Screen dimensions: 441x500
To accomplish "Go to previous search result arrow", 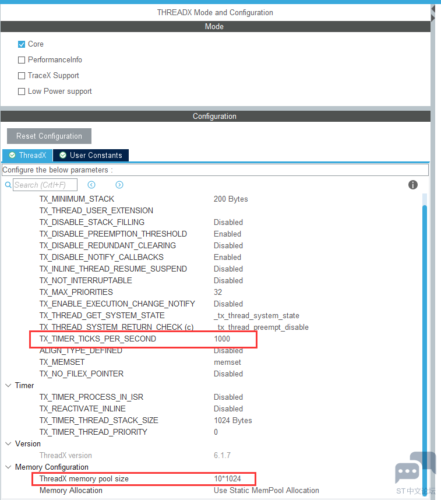I will pyautogui.click(x=91, y=185).
